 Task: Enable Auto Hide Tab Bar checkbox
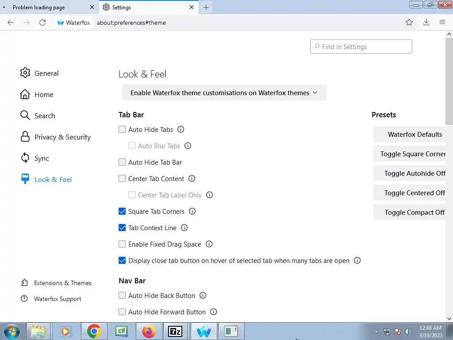(122, 162)
